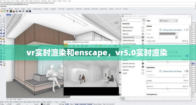Click folder icon beside Albedo texture
This screenshot has width=196, height=105.
161,30
